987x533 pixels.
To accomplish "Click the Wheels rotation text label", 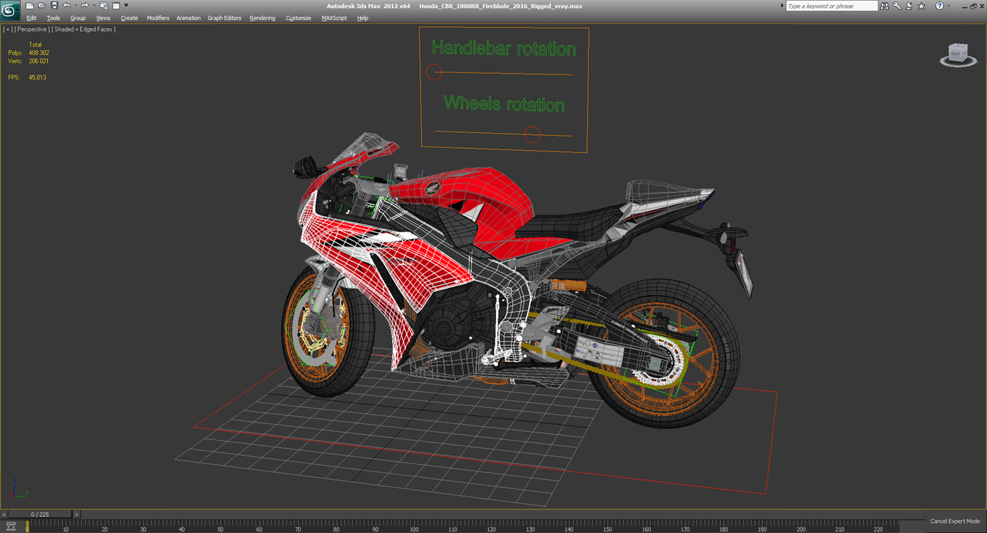I will coord(504,104).
